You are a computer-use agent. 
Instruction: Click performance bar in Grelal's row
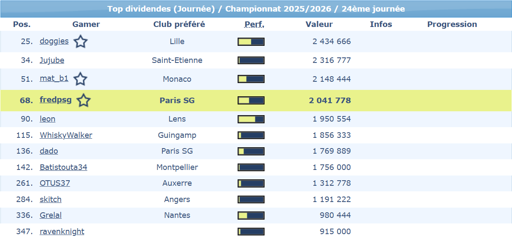251,215
